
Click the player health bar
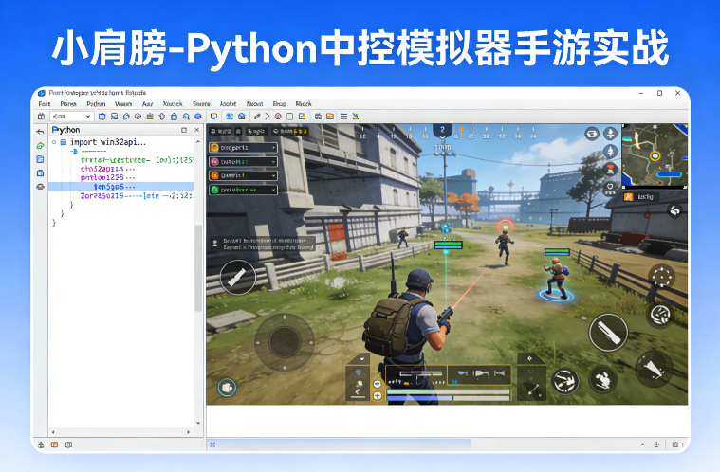point(448,392)
